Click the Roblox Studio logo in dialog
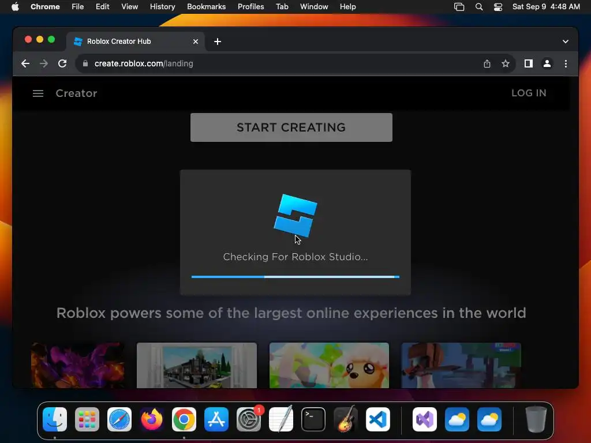Image resolution: width=591 pixels, height=443 pixels. coord(295,216)
